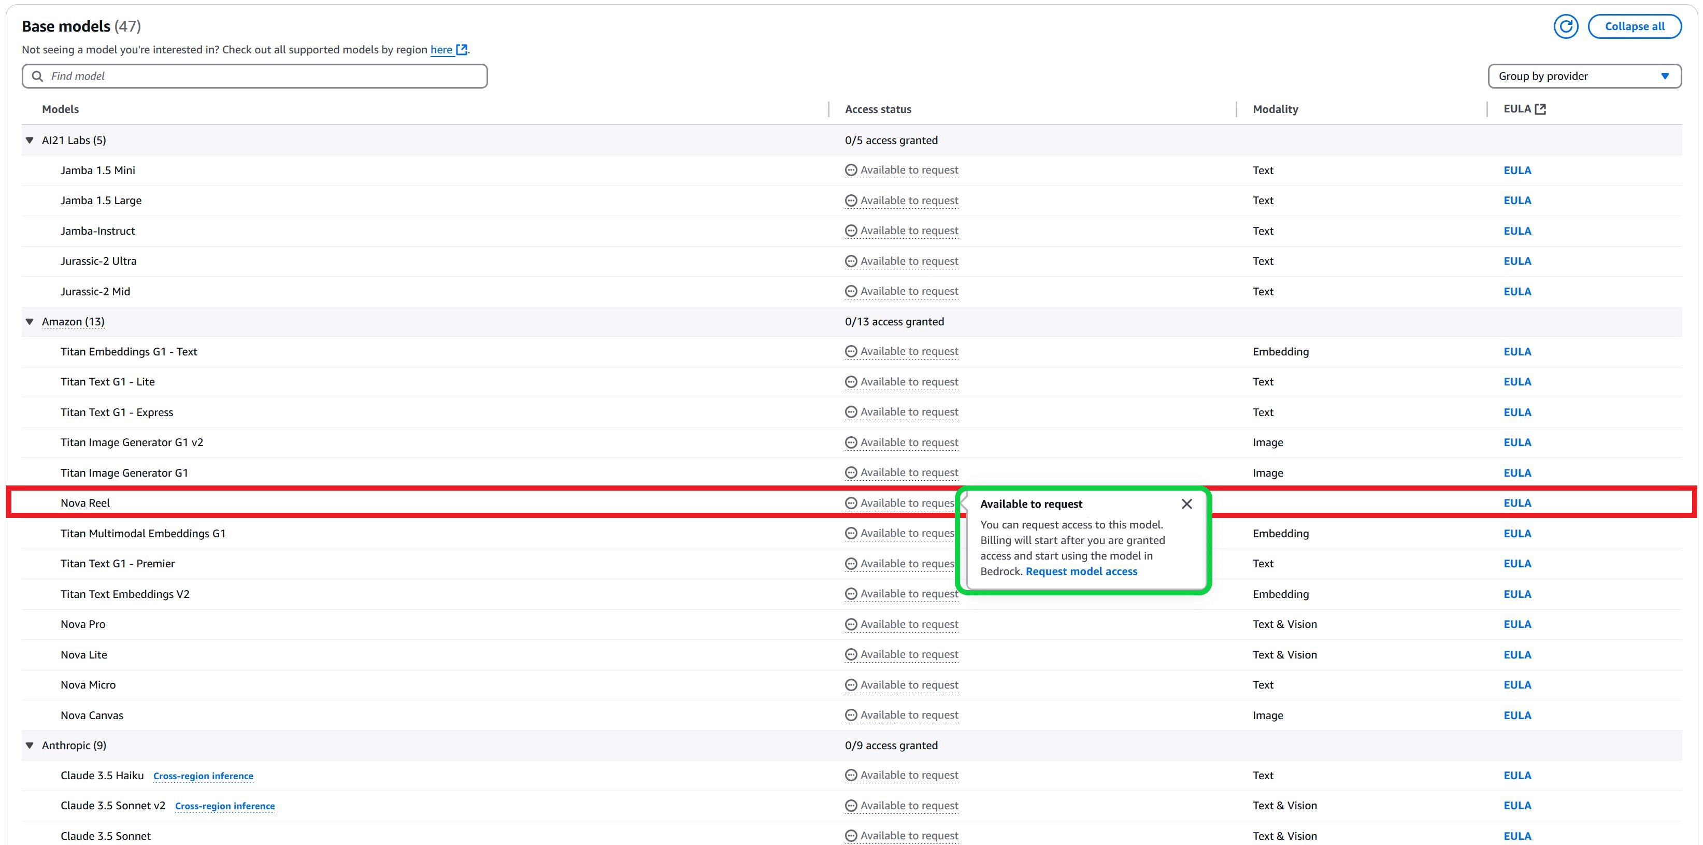Click the external link icon after the word here
The width and height of the screenshot is (1703, 845).
click(x=463, y=50)
